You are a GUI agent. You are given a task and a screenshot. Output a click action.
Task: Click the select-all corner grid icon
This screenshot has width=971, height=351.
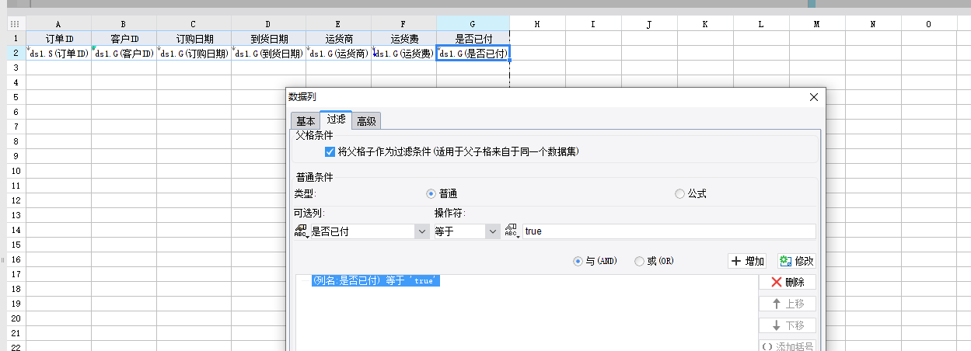tap(13, 24)
